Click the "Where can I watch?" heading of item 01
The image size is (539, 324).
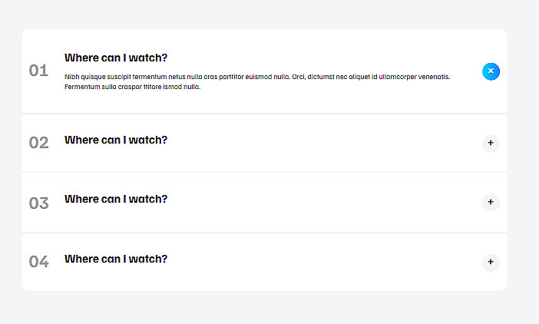[x=116, y=58]
